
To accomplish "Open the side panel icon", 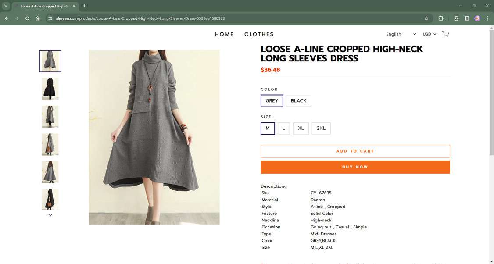I will click(x=466, y=18).
